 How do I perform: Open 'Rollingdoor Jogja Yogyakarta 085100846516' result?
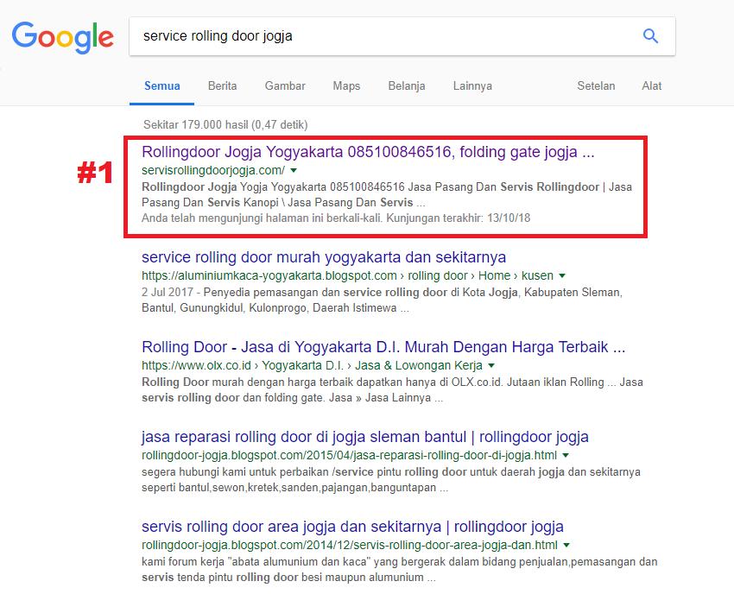pyautogui.click(x=368, y=152)
